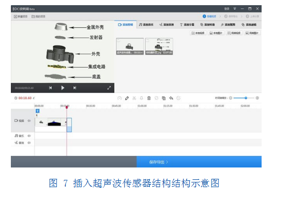Screen dimensions: 289x199
Task: Click the copy clip icon
Action: 164,98
